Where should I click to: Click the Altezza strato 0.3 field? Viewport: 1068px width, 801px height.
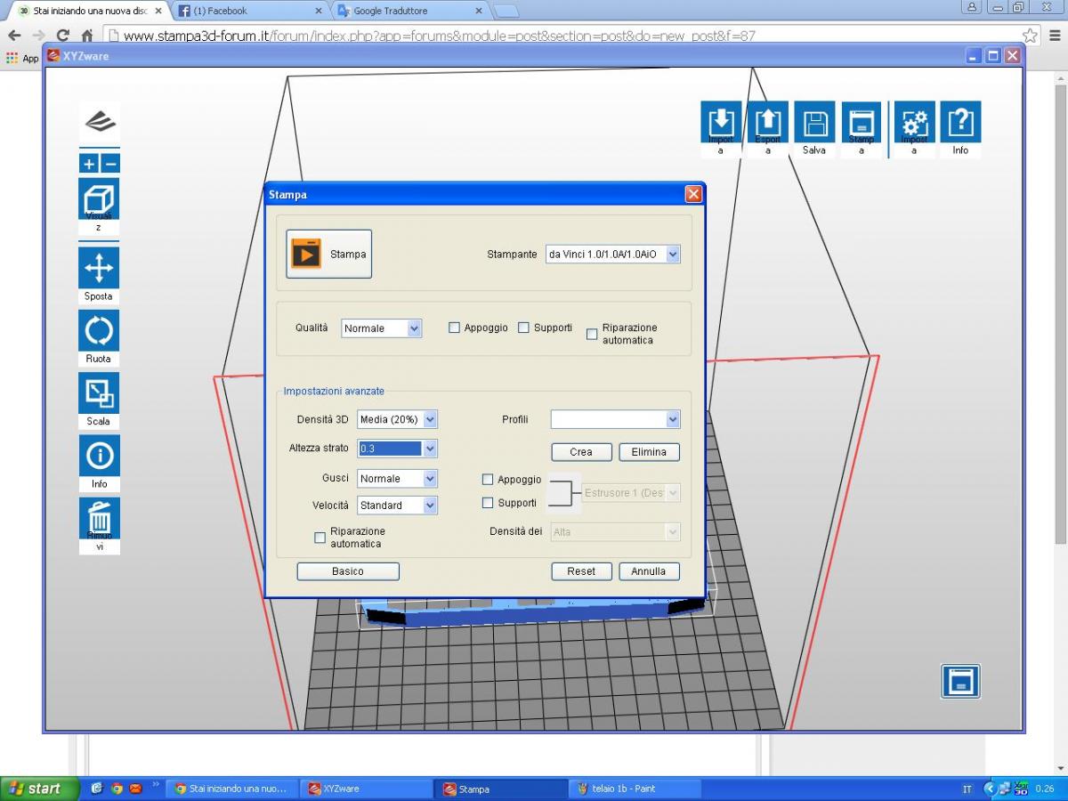pos(390,449)
